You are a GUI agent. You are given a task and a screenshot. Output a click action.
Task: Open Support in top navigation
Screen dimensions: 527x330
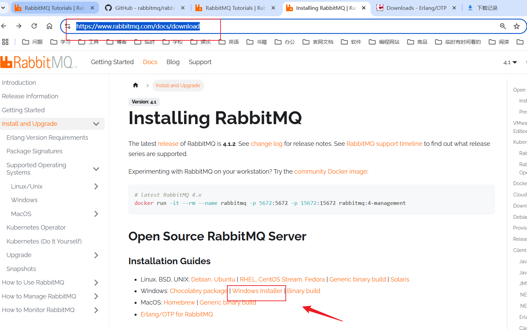point(200,62)
